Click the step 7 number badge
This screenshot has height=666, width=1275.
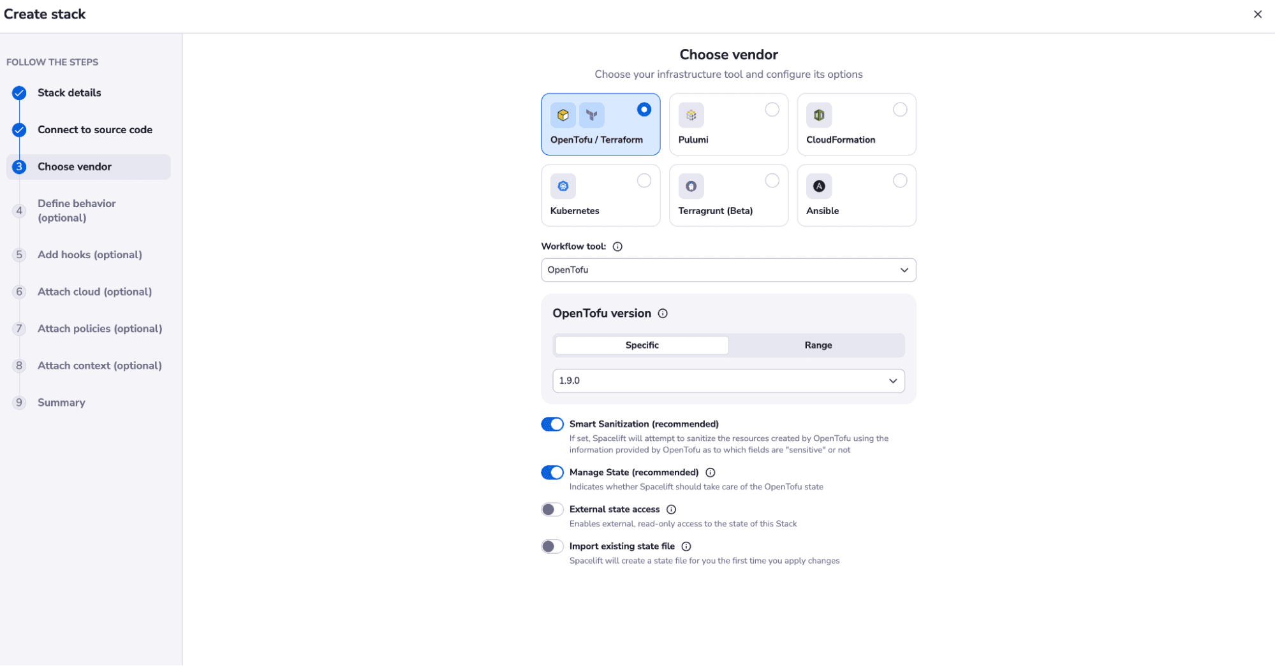pos(19,329)
